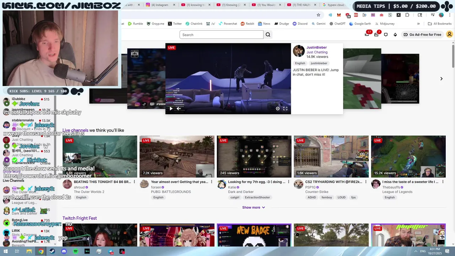Screen dimensions: 455x256
Task: Open forsen's PUBG stream thumbnail
Action: point(177,156)
